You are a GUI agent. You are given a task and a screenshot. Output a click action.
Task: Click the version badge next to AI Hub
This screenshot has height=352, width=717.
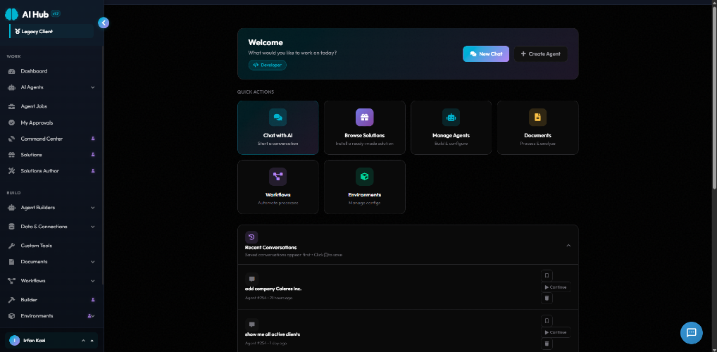(56, 13)
